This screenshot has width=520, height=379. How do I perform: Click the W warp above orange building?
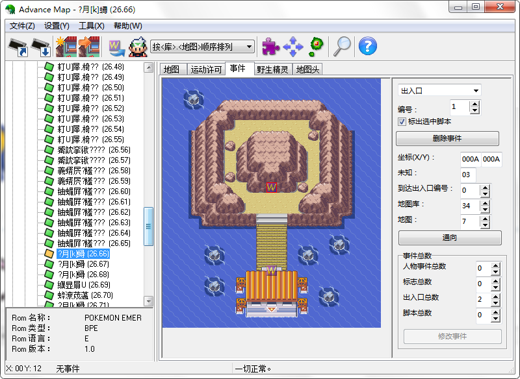click(x=272, y=270)
